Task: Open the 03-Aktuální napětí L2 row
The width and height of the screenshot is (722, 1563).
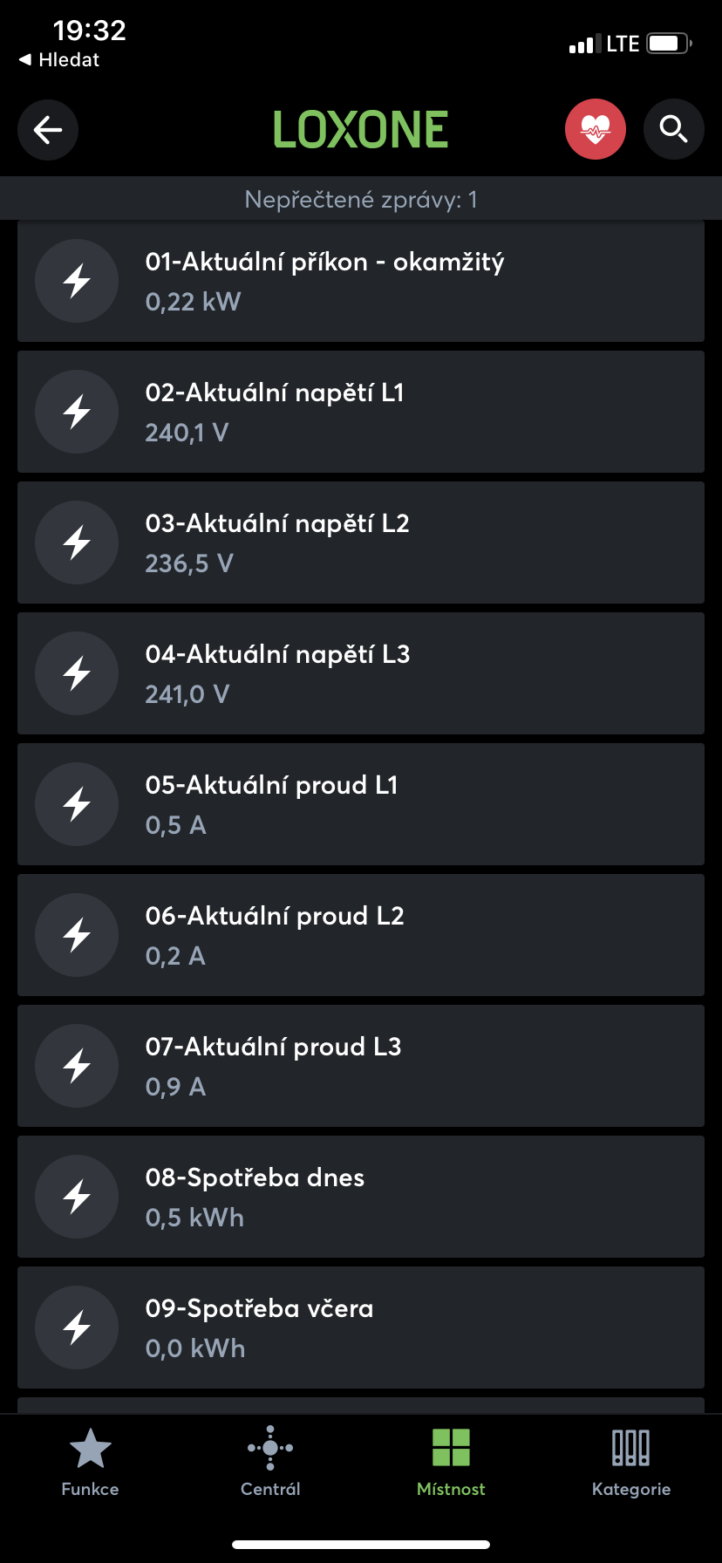Action: [x=361, y=543]
